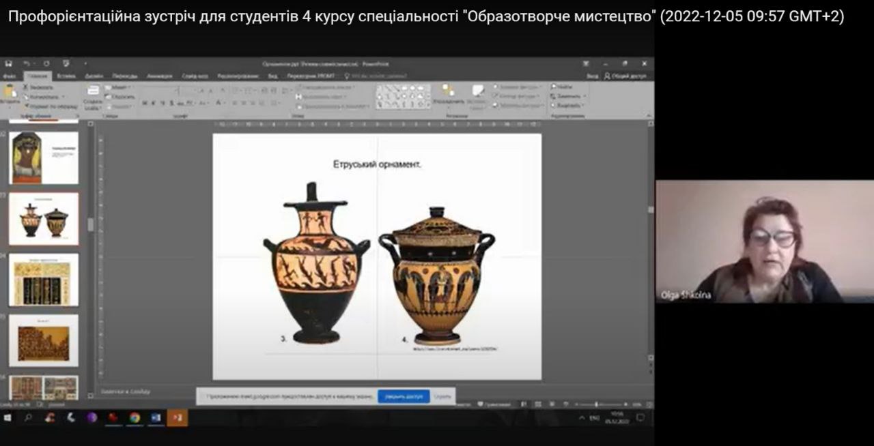Open the Insert ribbon tab

click(x=66, y=76)
